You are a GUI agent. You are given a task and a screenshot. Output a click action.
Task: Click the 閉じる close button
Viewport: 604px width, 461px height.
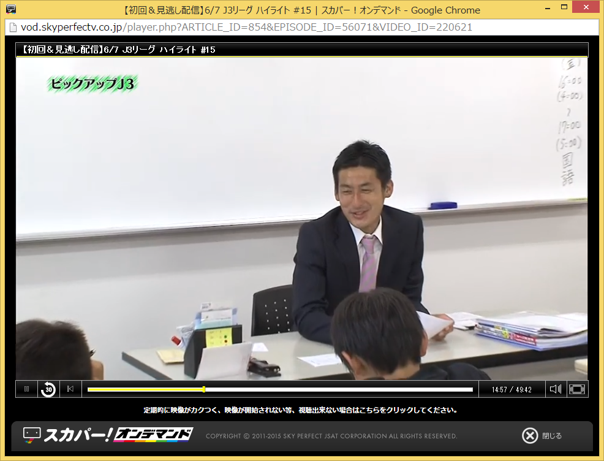pyautogui.click(x=551, y=436)
